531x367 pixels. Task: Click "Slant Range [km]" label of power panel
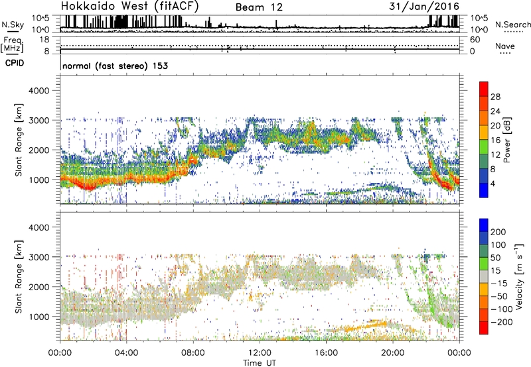click(x=19, y=140)
